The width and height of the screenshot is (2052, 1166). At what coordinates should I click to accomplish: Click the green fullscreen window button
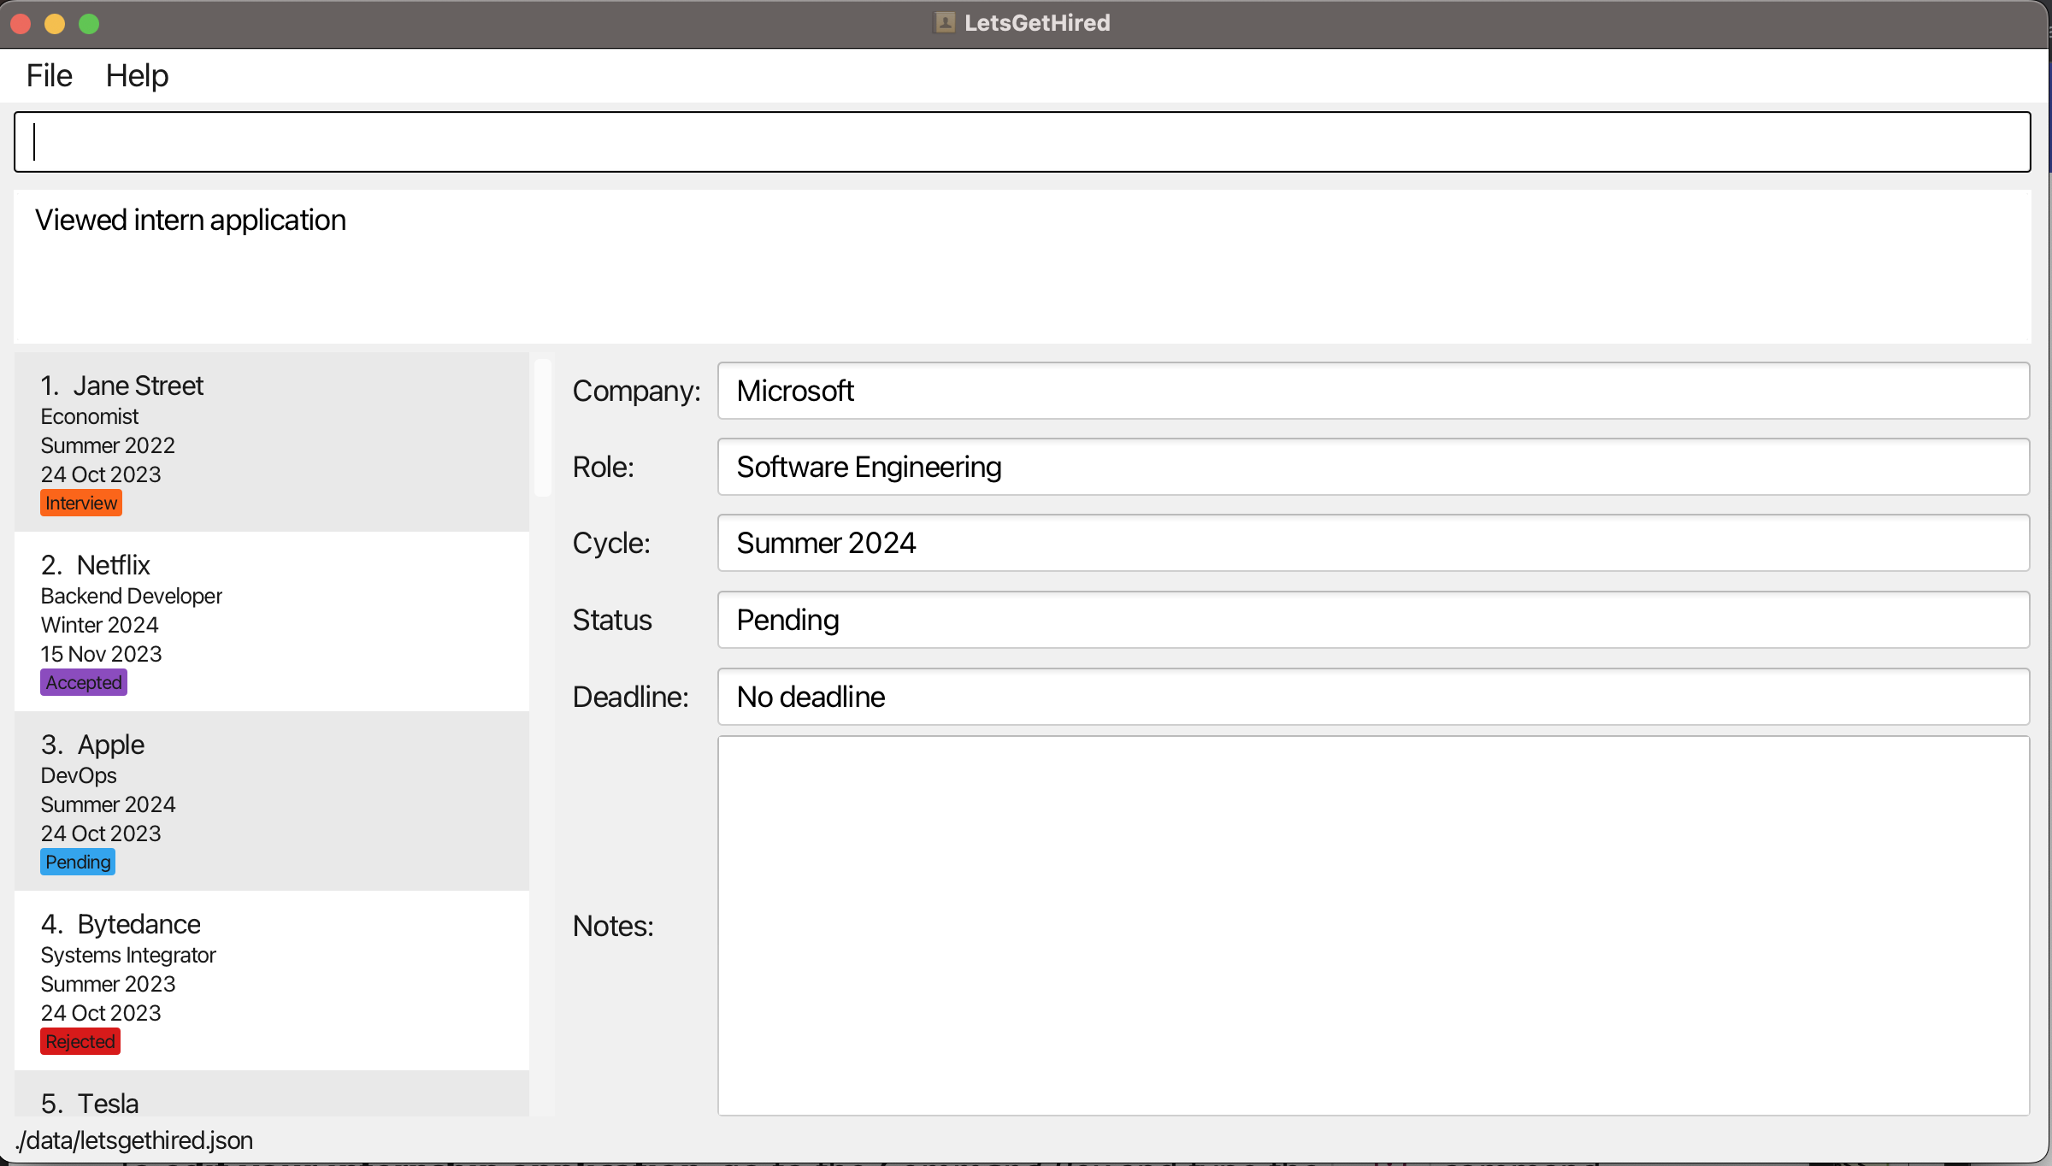coord(89,24)
